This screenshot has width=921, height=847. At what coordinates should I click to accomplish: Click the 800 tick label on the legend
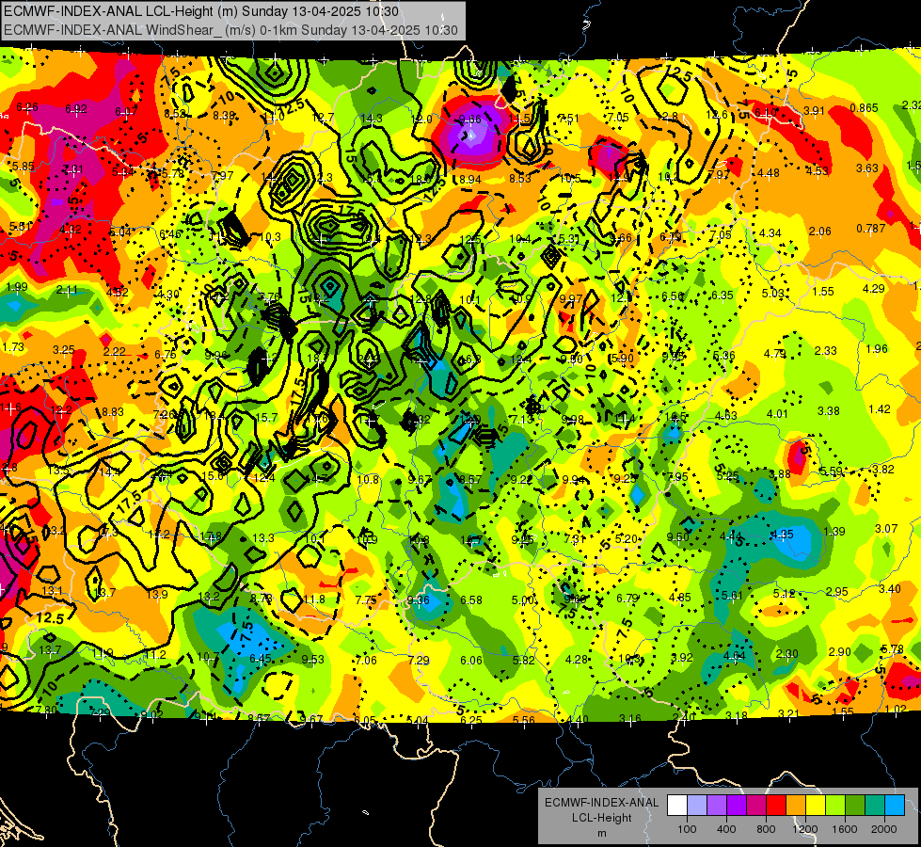point(766,829)
